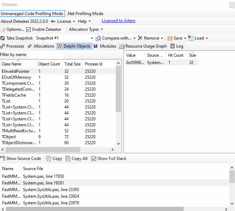Viewport: 235px width, 211px height.
Task: Open the Allocations tab
Action: pyautogui.click(x=41, y=46)
